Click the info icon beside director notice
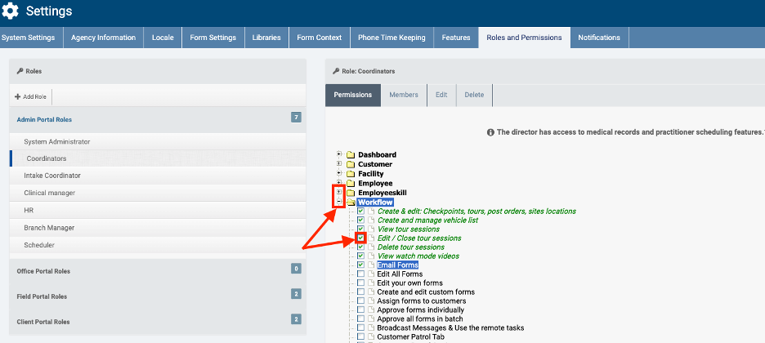 coord(491,132)
